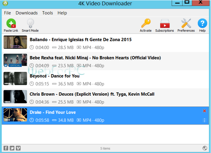Image resolution: width=211 pixels, height=153 pixels.
Task: Open Subscriptions from the toolbar
Action: click(164, 25)
